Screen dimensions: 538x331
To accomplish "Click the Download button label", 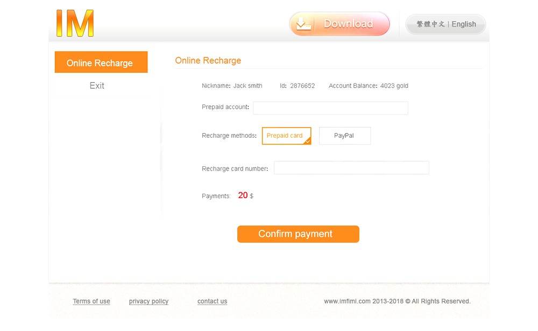I will click(x=348, y=24).
